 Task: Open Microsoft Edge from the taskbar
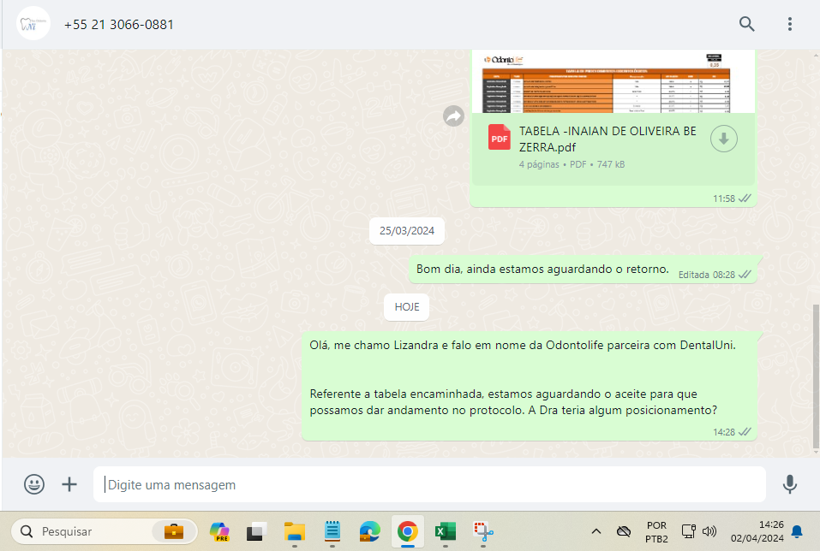[370, 531]
